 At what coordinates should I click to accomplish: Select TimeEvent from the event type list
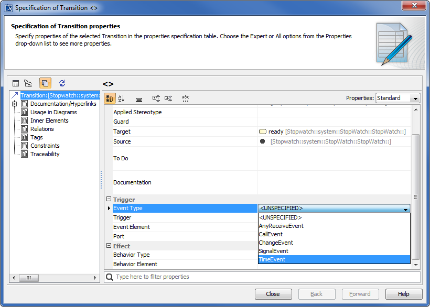[334, 259]
